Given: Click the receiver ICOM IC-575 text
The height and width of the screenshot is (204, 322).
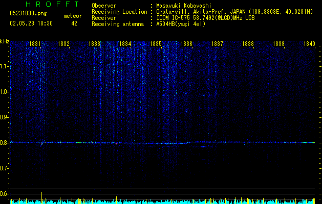Looking at the screenshot, I should (205, 18).
